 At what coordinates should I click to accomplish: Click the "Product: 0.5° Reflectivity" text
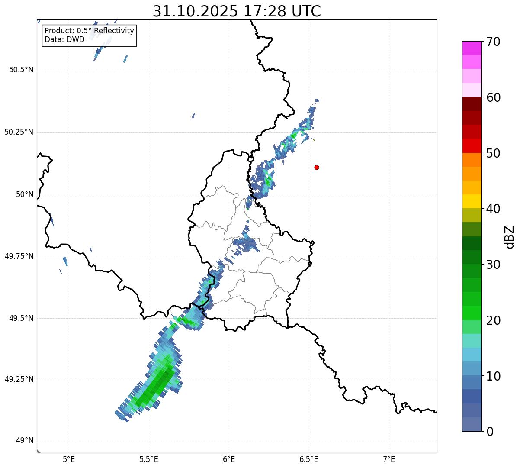89,31
